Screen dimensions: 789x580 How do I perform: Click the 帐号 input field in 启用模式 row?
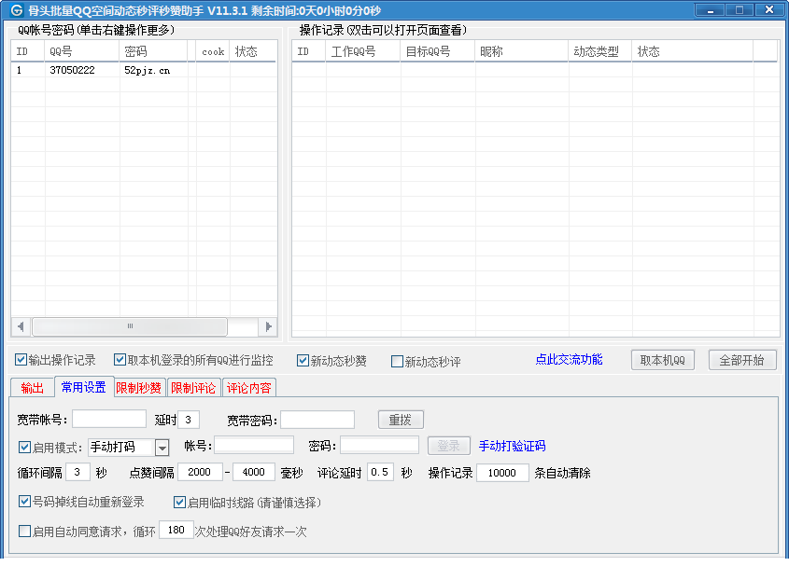254,445
